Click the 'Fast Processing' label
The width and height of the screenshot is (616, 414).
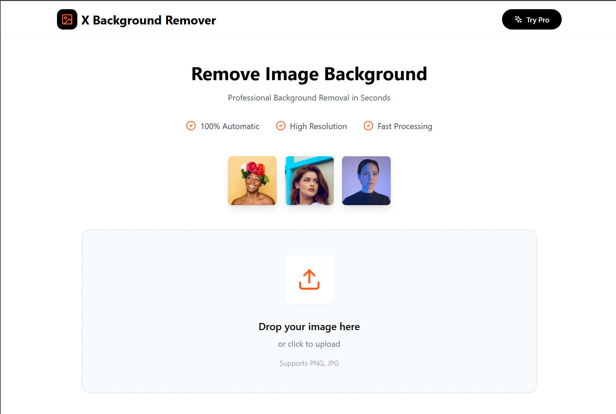(405, 126)
